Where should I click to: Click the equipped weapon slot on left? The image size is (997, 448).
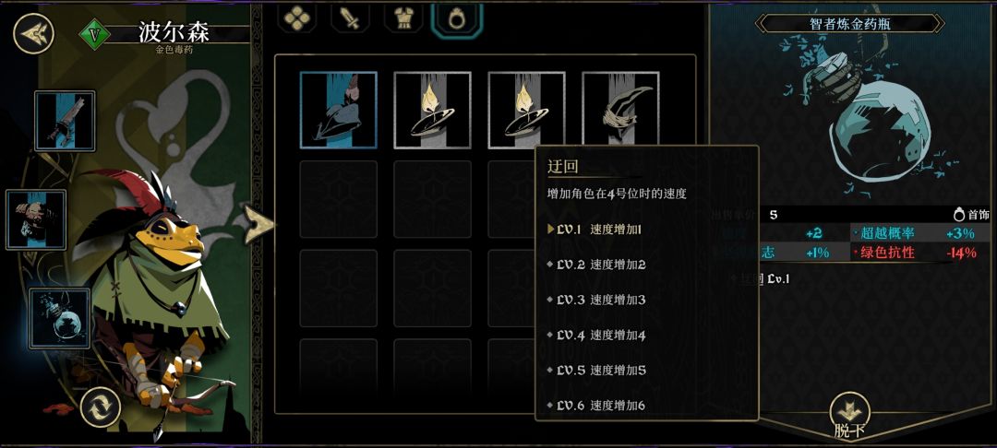pyautogui.click(x=65, y=121)
